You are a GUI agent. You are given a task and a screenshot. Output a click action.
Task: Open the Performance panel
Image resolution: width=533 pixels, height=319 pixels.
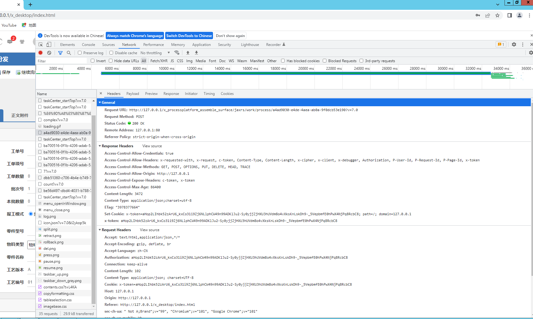(154, 45)
